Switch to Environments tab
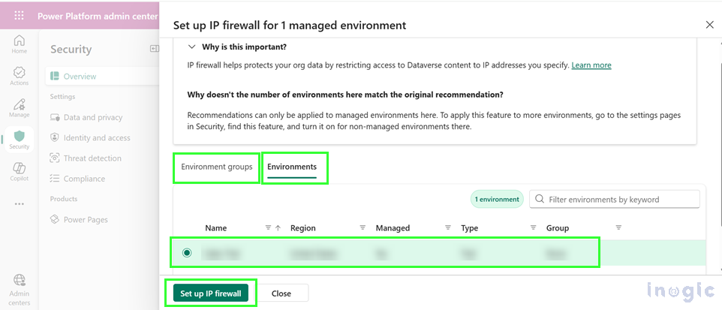This screenshot has width=722, height=310. pyautogui.click(x=292, y=167)
